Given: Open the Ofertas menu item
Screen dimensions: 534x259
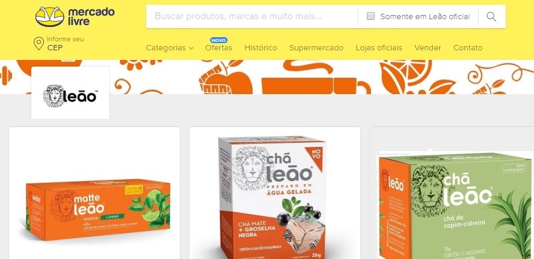Looking at the screenshot, I should point(219,48).
